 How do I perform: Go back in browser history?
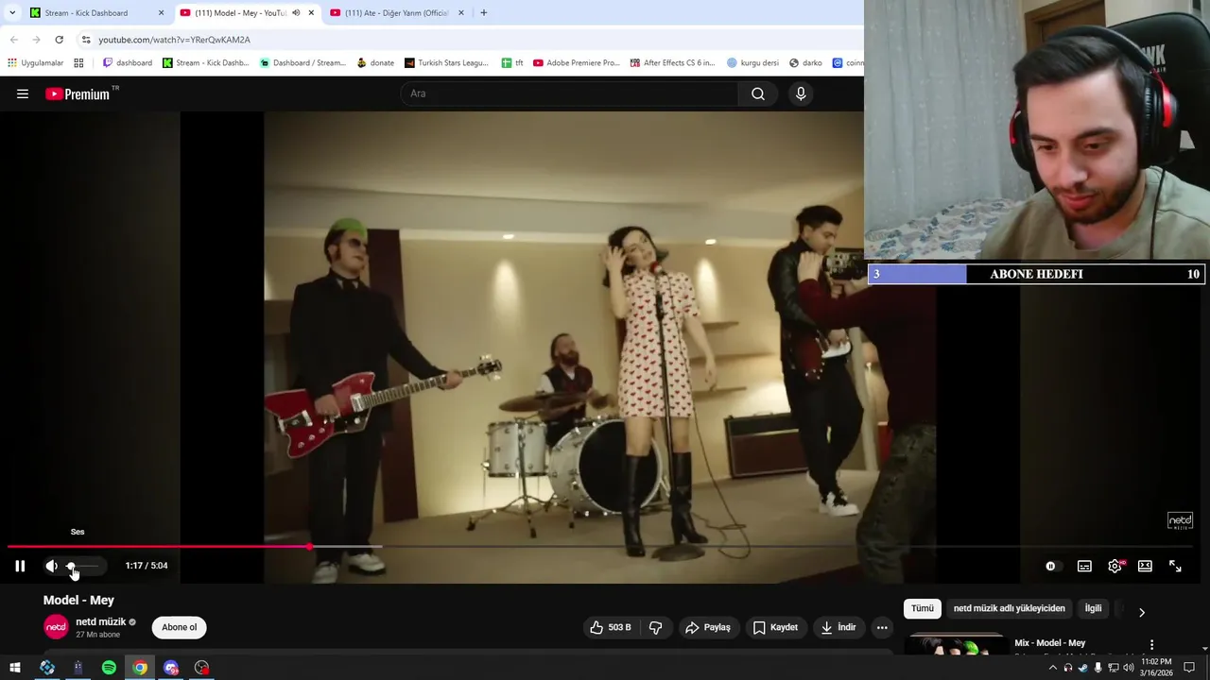(x=13, y=40)
